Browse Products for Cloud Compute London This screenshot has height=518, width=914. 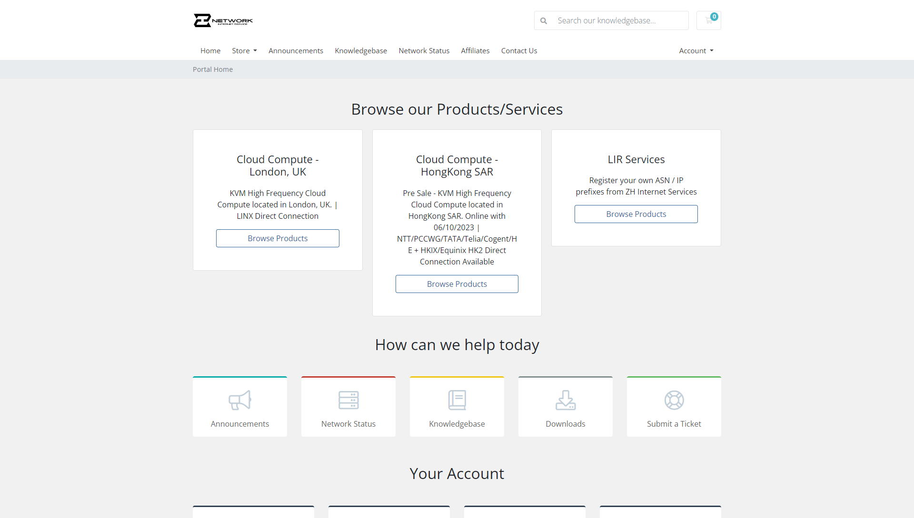tap(278, 238)
